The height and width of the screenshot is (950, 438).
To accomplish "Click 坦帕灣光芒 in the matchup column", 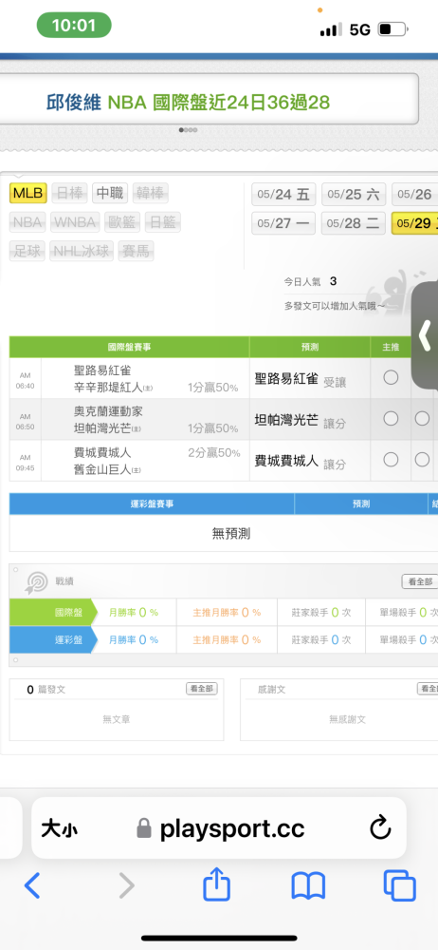I will pos(102,428).
